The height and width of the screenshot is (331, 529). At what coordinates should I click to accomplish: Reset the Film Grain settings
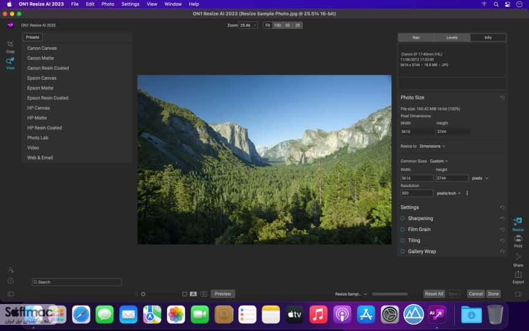pyautogui.click(x=502, y=229)
